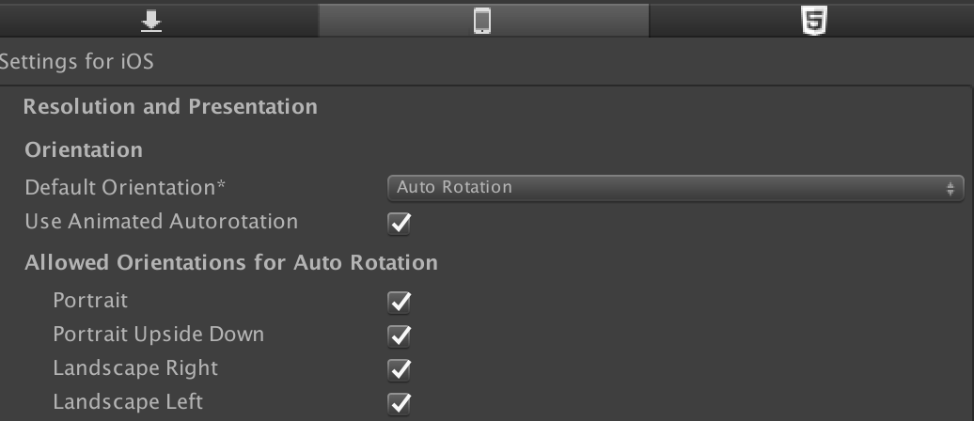This screenshot has width=974, height=421.
Task: Collapse the Resolution and Presentation section header
Action: click(170, 107)
